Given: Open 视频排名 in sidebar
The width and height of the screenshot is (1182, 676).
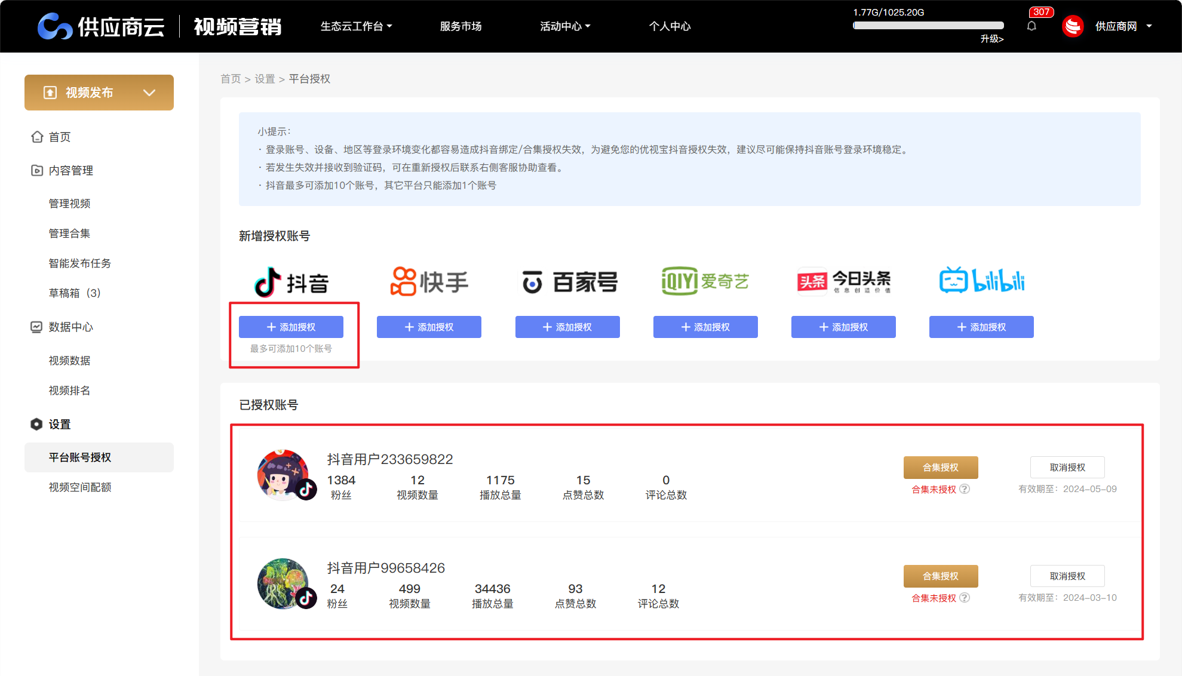Looking at the screenshot, I should [69, 391].
